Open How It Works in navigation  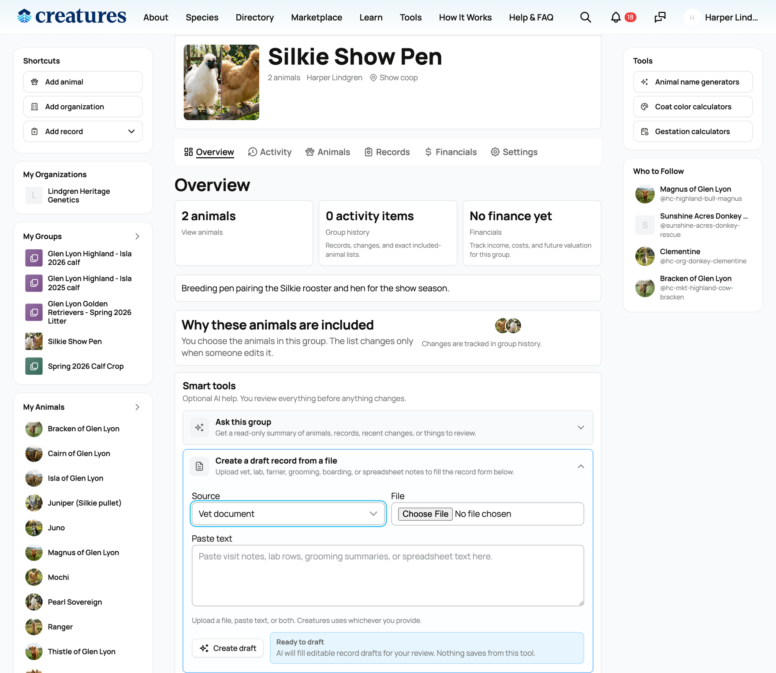[465, 17]
